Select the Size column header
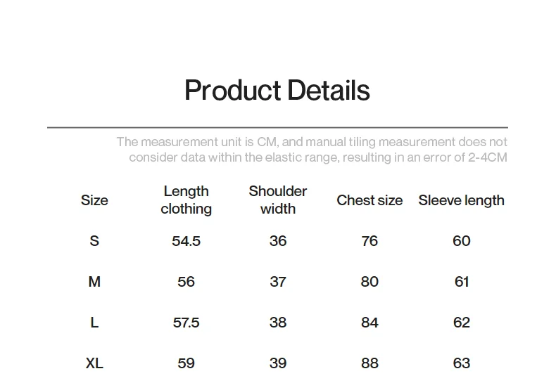 94,200
